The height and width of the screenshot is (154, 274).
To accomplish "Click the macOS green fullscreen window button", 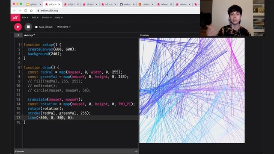I will [x=21, y=4].
